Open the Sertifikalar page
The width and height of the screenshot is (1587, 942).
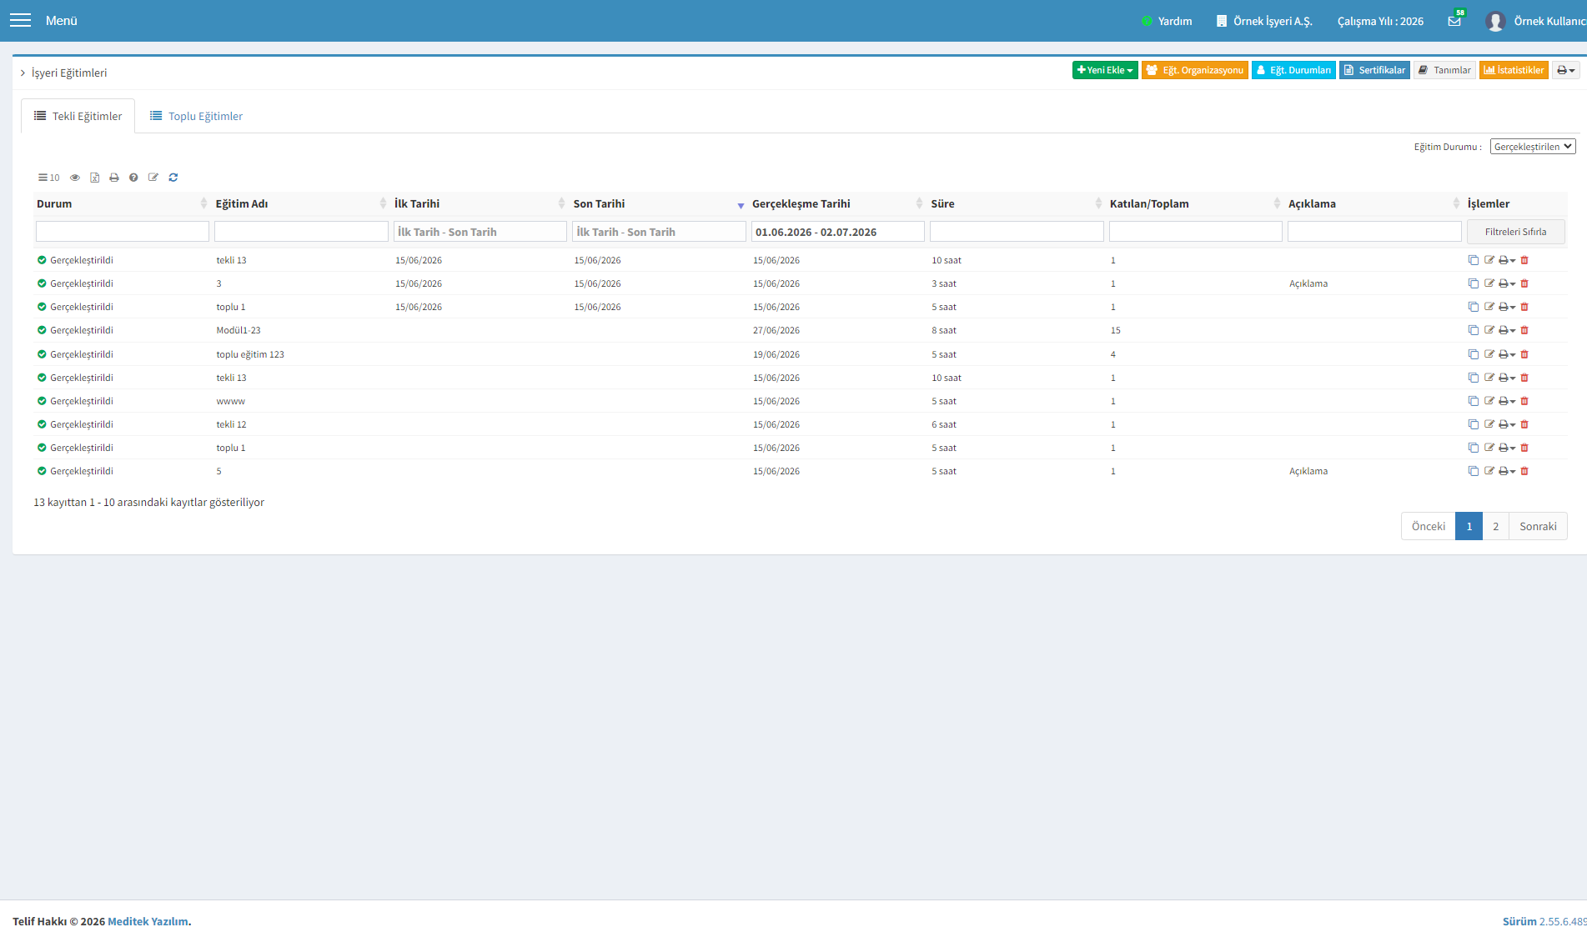coord(1374,70)
